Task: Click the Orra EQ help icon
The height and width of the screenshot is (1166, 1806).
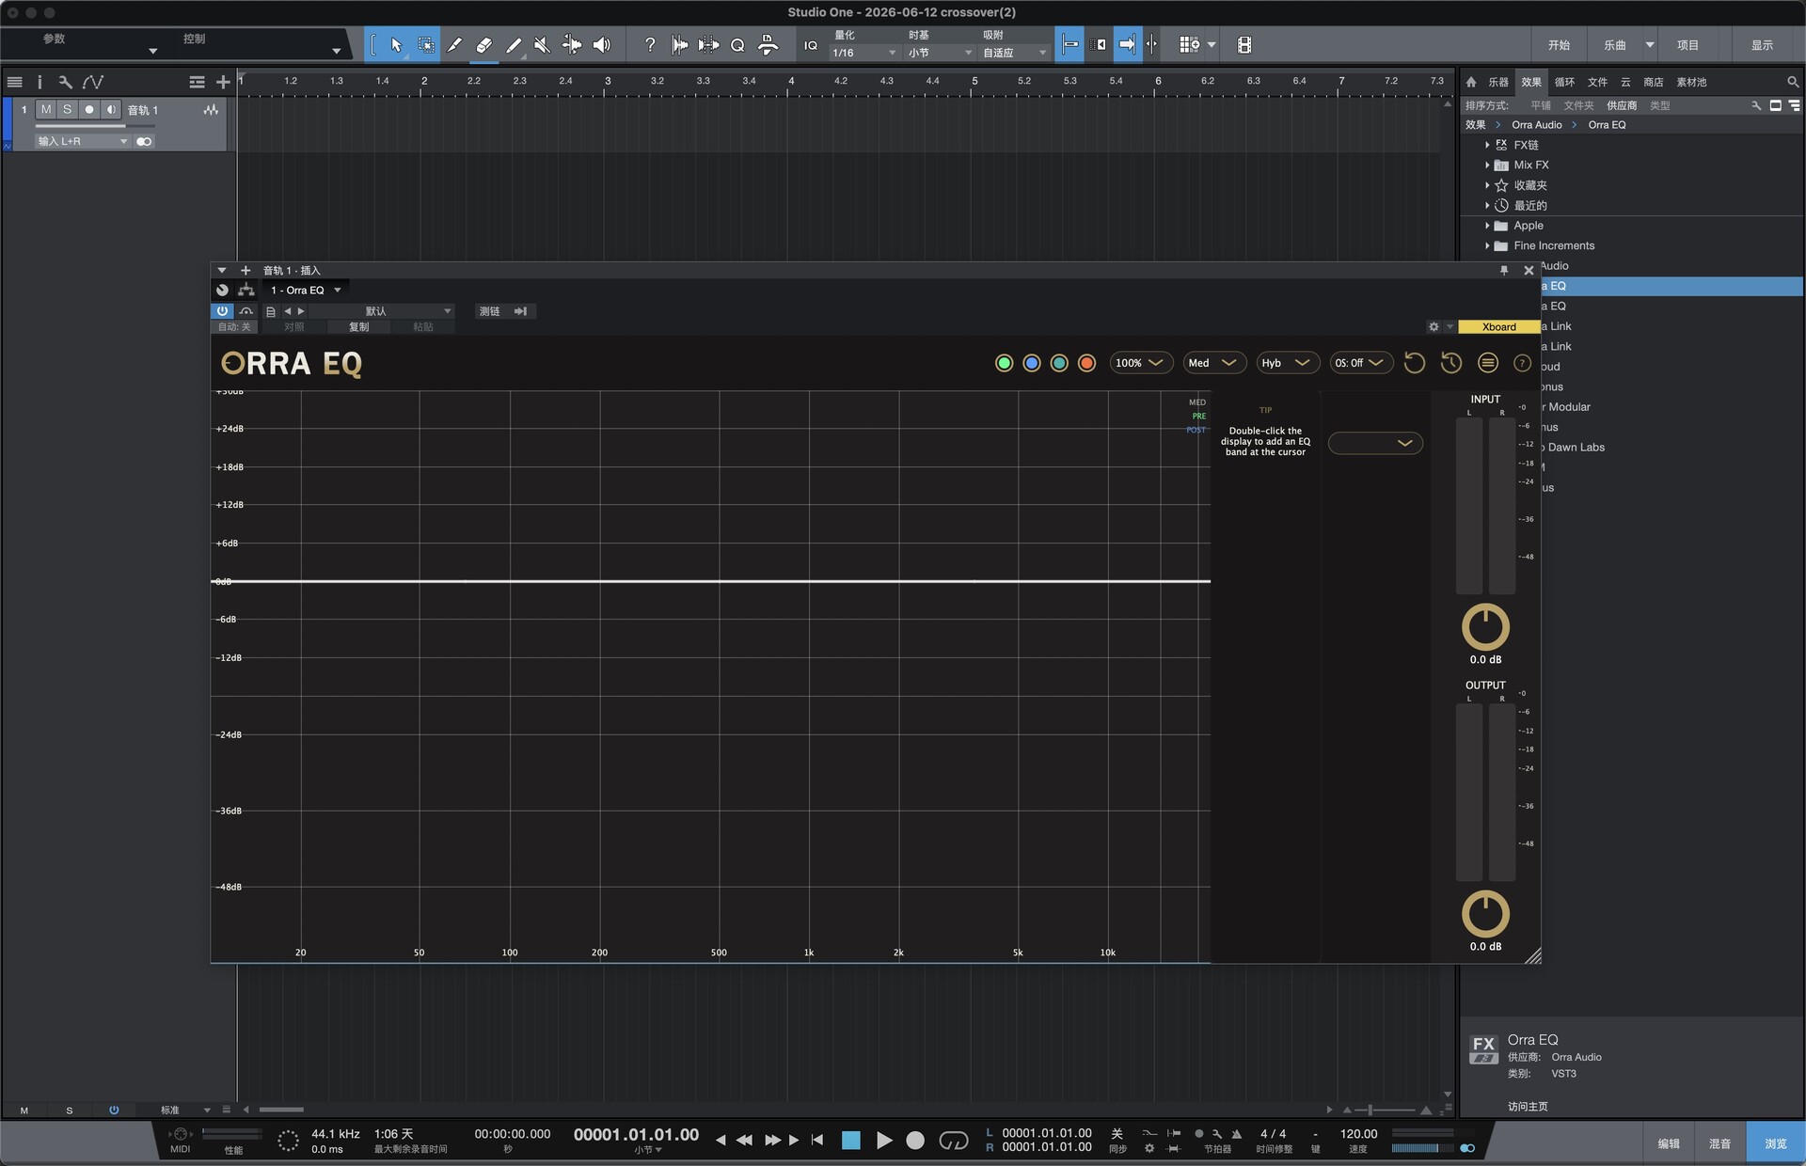Action: click(x=1522, y=363)
